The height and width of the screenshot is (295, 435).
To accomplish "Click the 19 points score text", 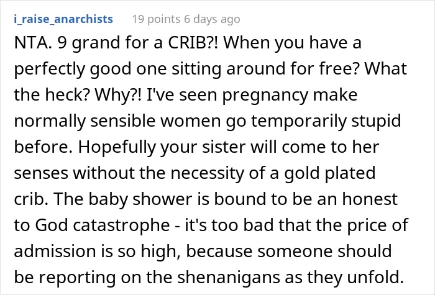I will coord(156,19).
